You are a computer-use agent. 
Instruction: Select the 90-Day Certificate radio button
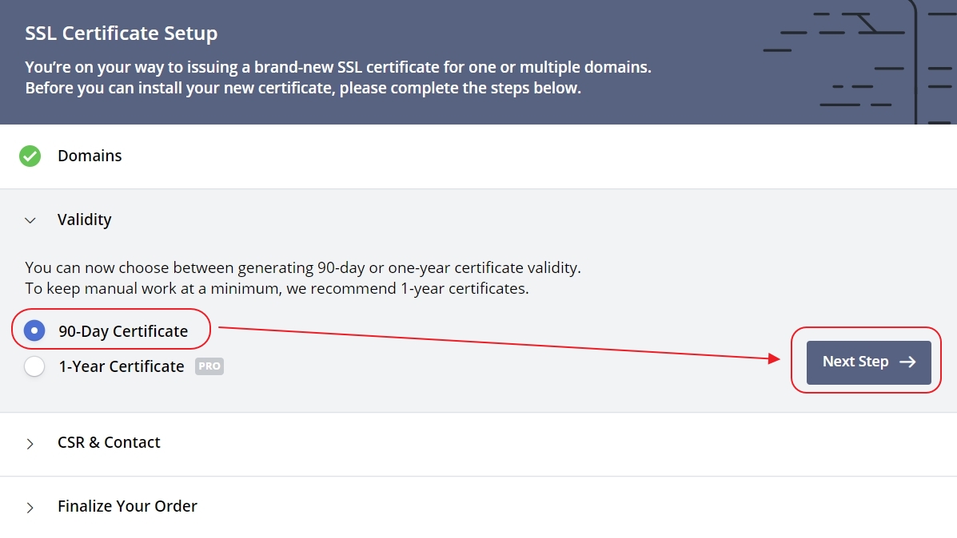click(x=34, y=330)
